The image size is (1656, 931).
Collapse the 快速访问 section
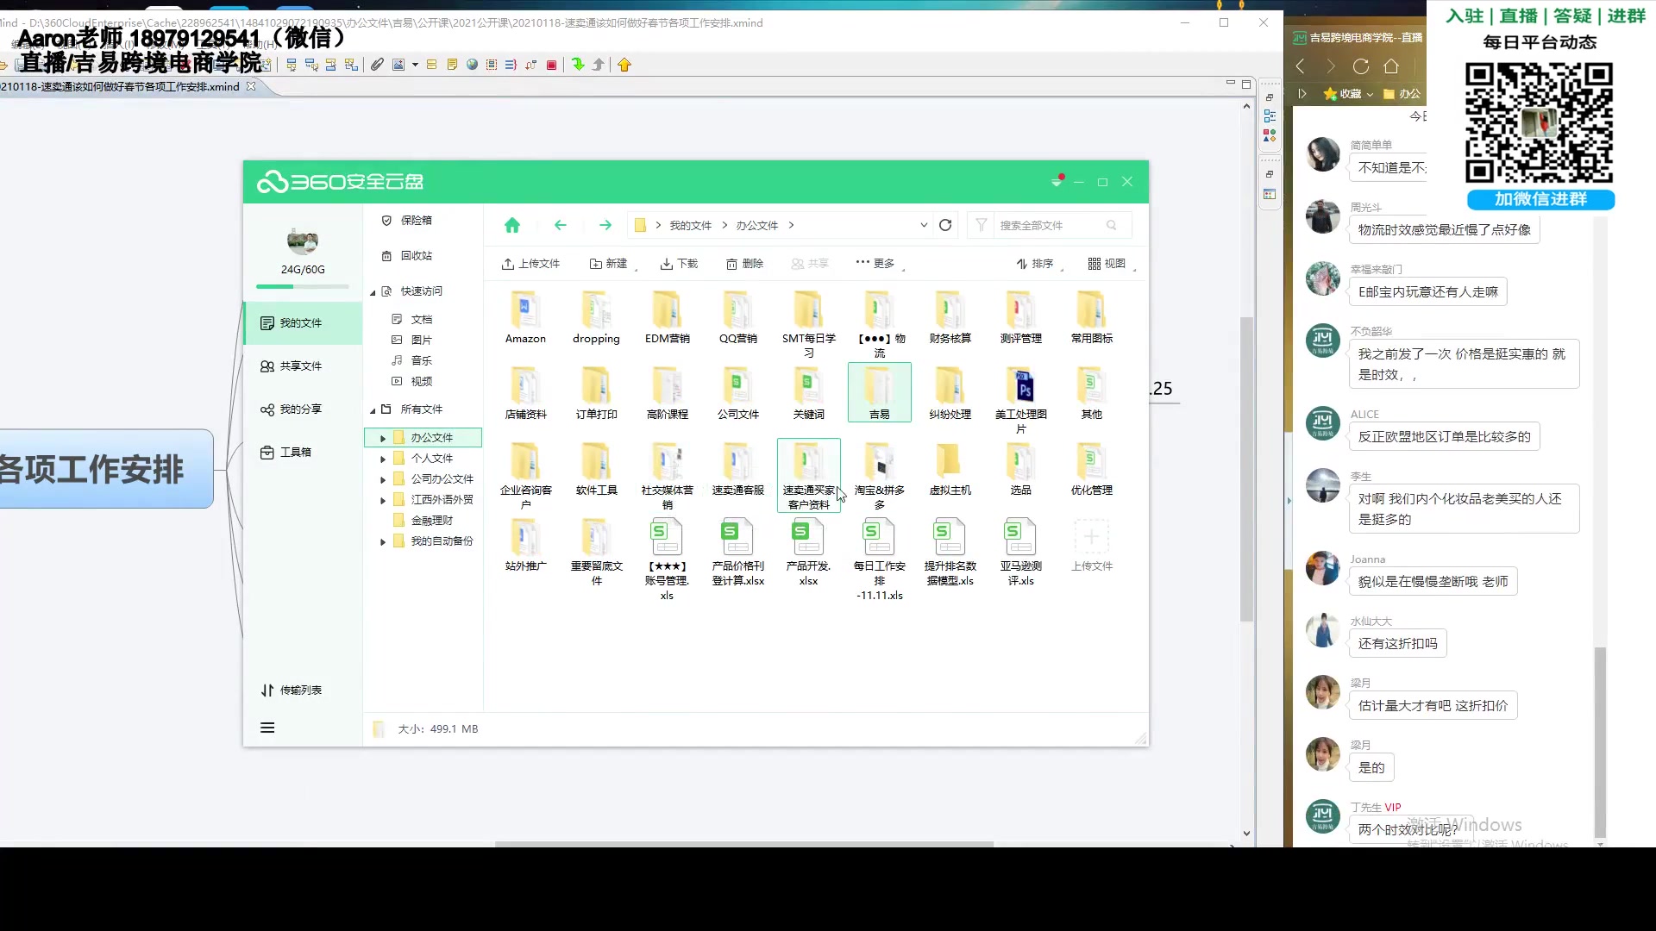point(373,292)
